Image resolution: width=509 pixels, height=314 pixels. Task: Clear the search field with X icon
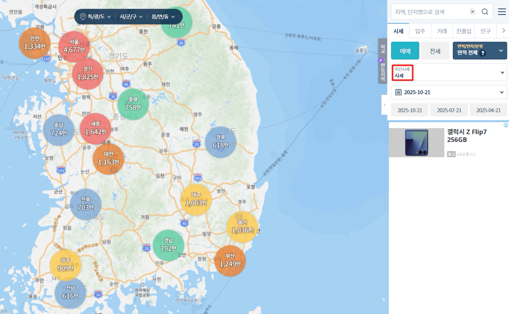(x=473, y=12)
